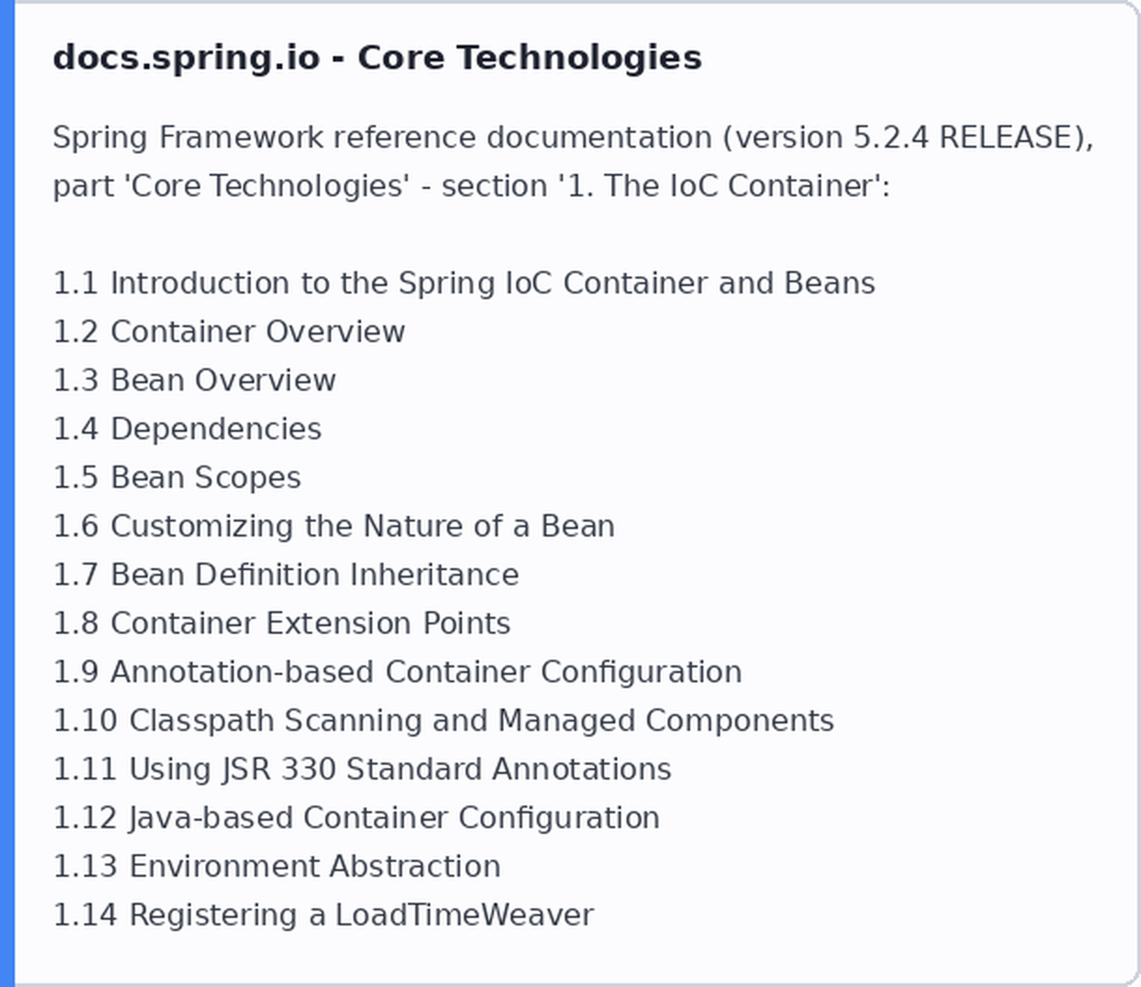Open the '1.5 Bean Scopes' item
Screen dimensions: 1141x987
point(177,478)
